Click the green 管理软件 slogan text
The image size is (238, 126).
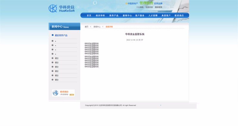pyautogui.click(x=146, y=3)
